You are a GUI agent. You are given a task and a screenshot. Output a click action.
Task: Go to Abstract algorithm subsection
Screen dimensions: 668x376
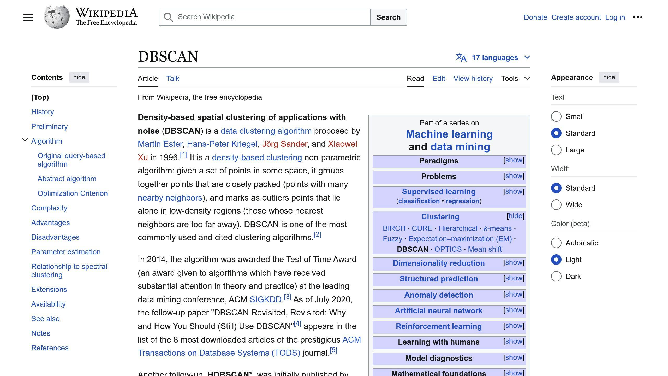[67, 179]
